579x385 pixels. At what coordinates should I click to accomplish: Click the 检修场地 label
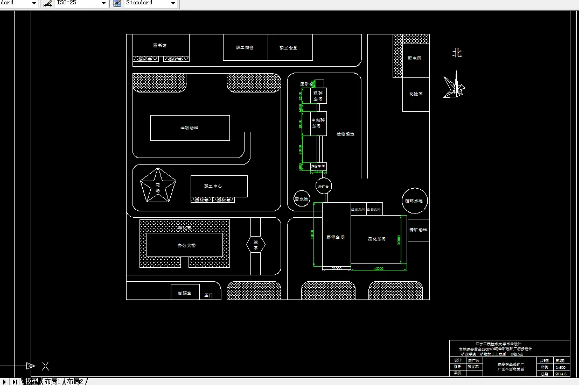tap(345, 134)
